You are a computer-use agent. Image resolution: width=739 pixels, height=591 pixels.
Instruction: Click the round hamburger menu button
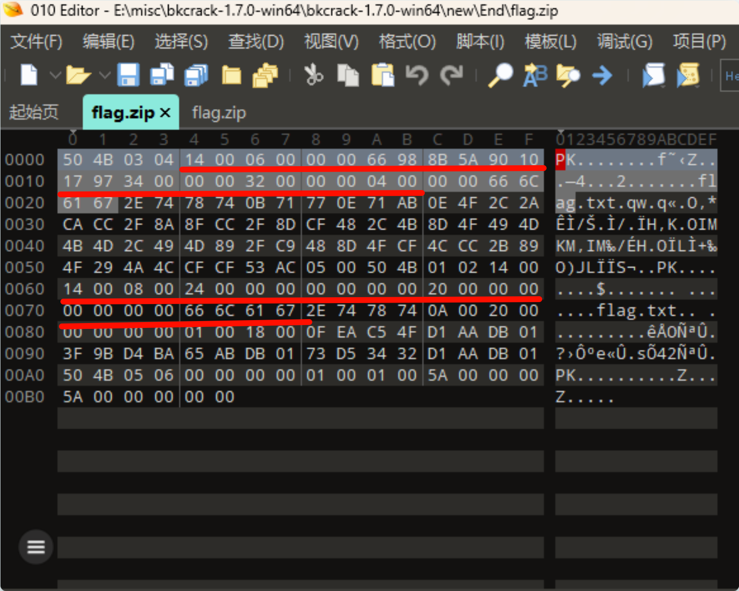[x=36, y=547]
